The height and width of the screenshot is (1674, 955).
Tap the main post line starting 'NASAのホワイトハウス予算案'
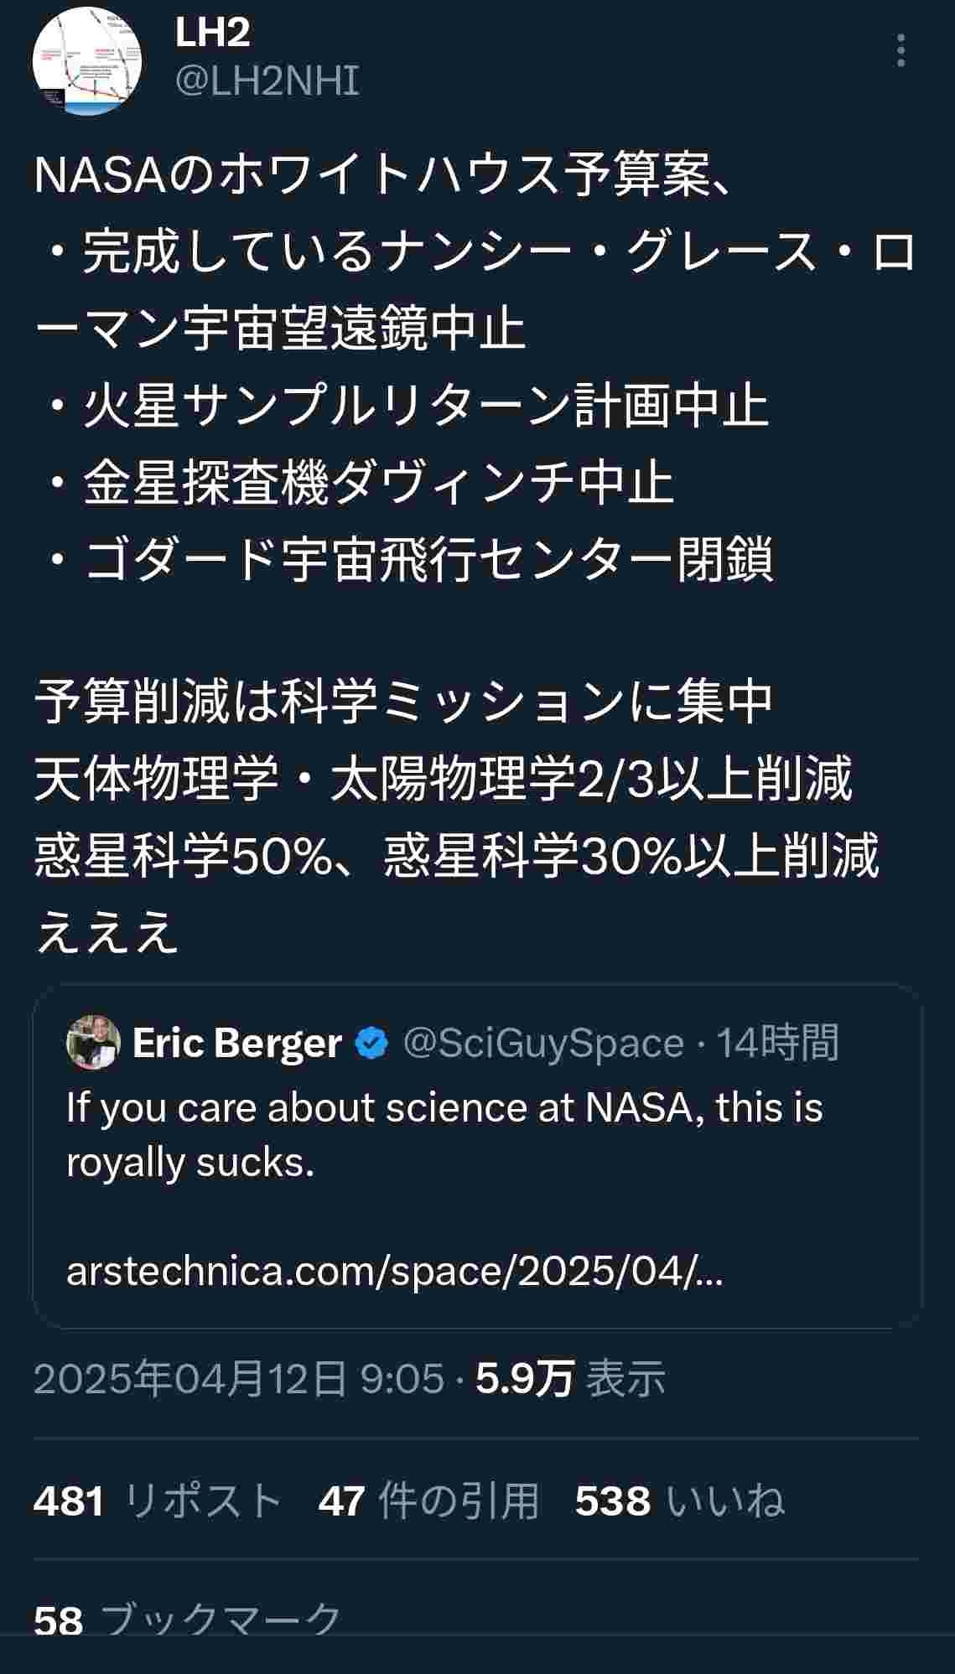[386, 176]
